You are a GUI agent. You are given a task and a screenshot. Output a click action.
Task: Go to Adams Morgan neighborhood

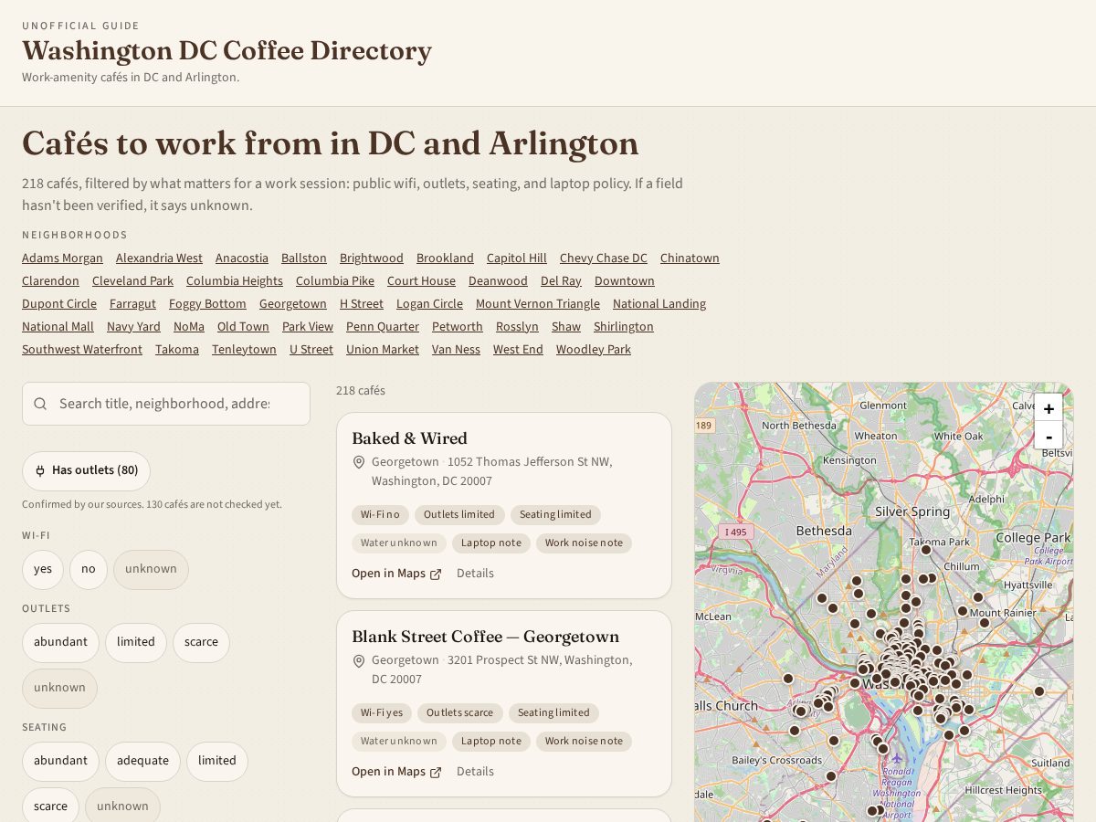[x=62, y=258]
